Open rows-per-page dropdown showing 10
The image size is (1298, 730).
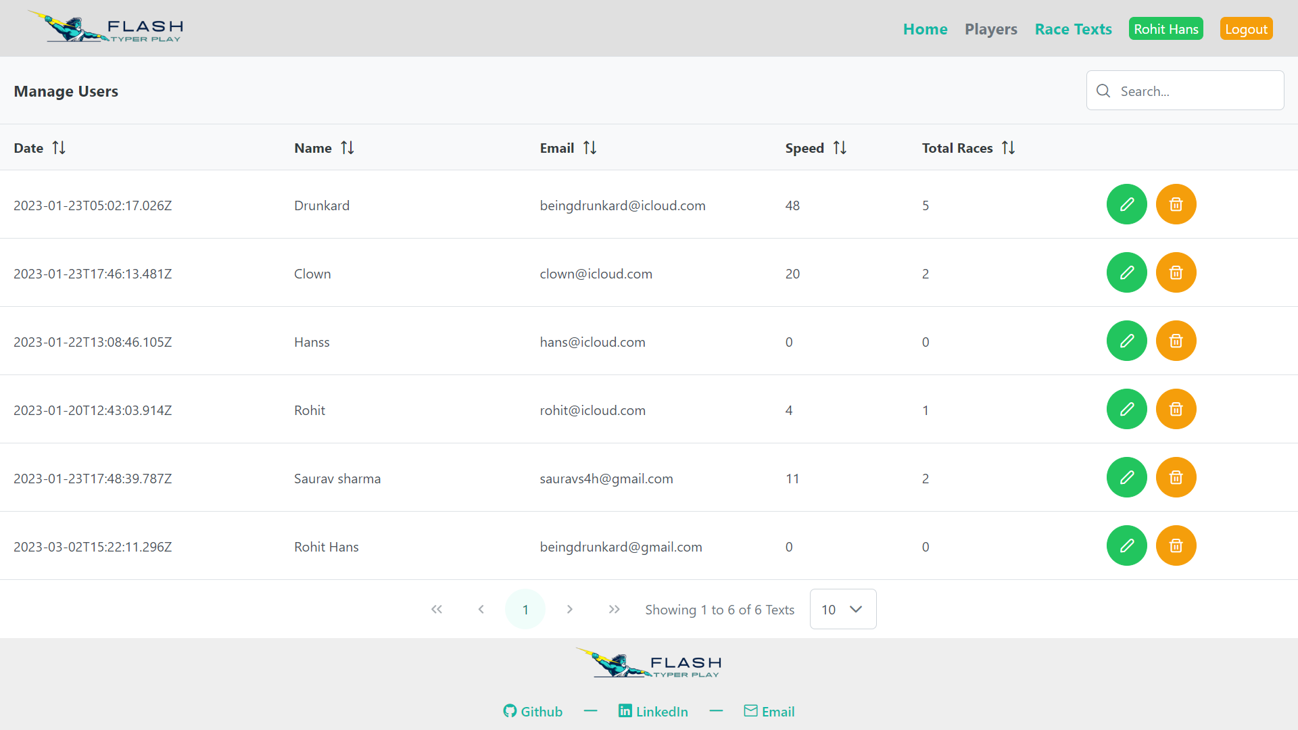tap(843, 609)
